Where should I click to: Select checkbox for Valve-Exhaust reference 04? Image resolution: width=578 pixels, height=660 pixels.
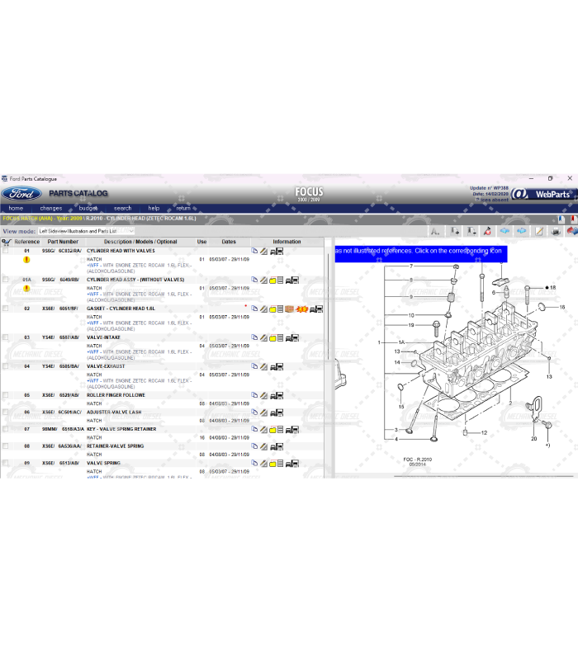tap(6, 366)
